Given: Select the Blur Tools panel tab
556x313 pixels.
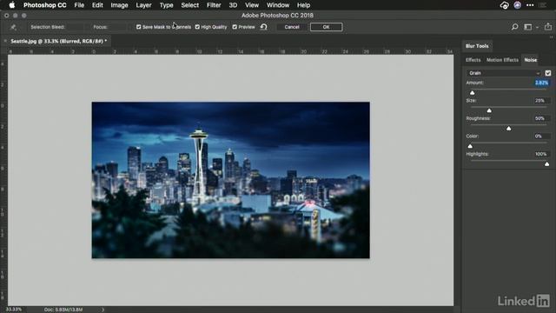Looking at the screenshot, I should (x=477, y=46).
